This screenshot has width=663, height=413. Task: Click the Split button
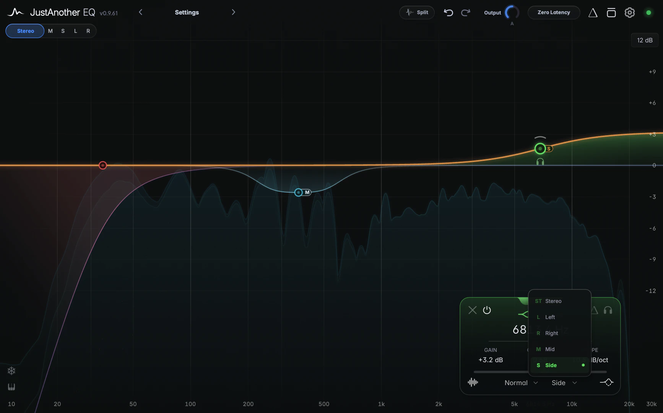pos(417,13)
